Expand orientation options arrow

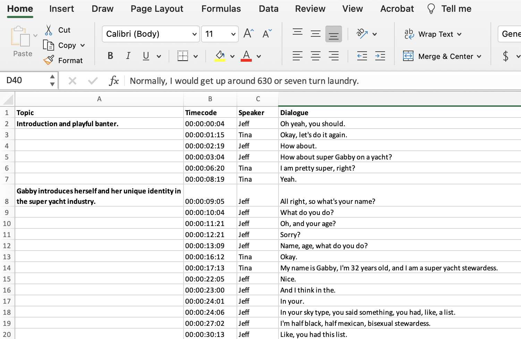(375, 34)
